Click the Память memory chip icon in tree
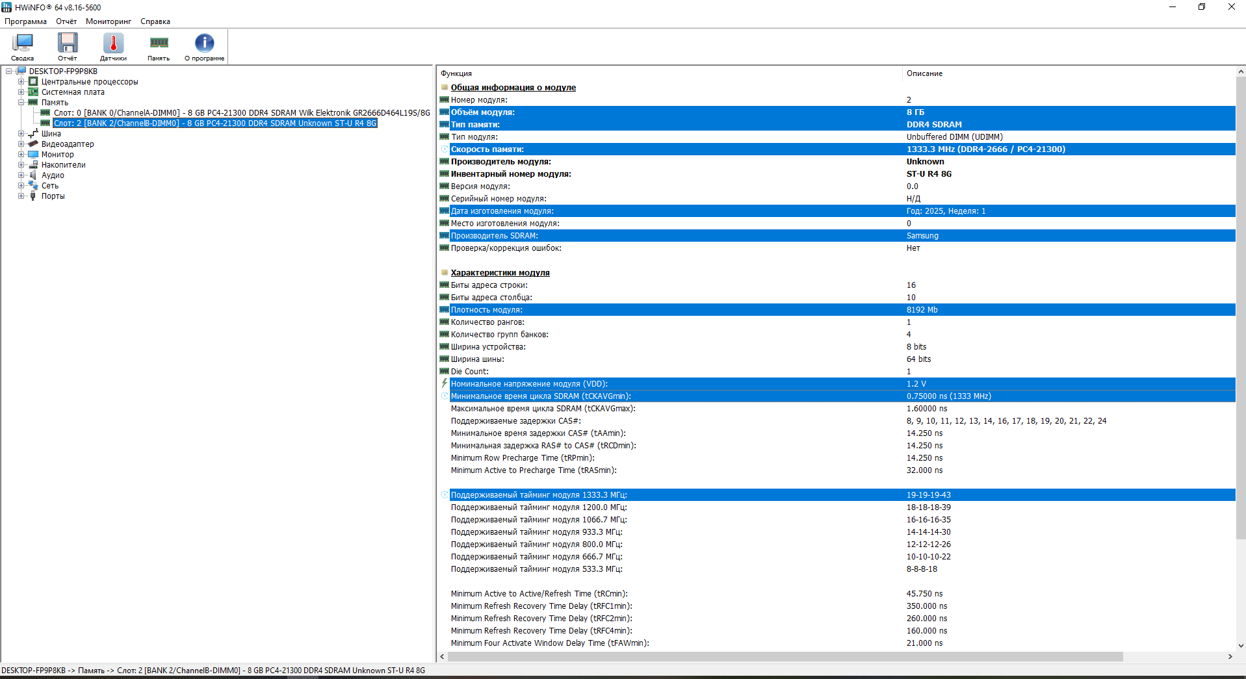Image resolution: width=1246 pixels, height=679 pixels. click(x=33, y=102)
